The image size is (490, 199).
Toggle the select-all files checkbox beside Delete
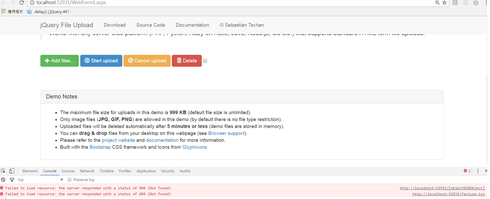click(205, 61)
